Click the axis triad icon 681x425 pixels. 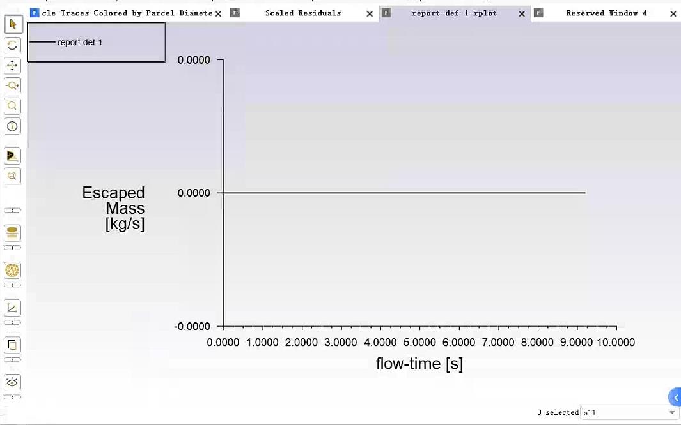pyautogui.click(x=12, y=308)
